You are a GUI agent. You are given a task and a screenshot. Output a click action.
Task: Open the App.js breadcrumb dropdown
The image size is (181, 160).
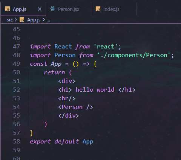pyautogui.click(x=34, y=20)
